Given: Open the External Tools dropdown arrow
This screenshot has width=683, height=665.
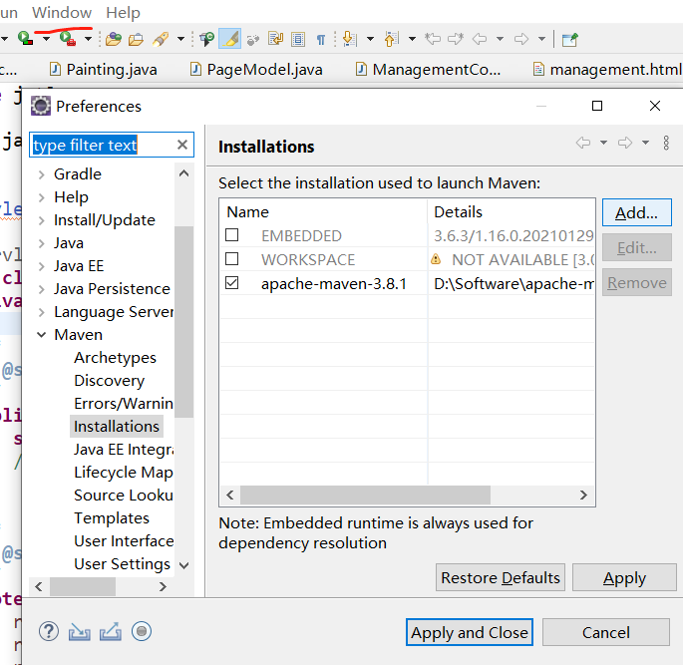Looking at the screenshot, I should [x=89, y=39].
